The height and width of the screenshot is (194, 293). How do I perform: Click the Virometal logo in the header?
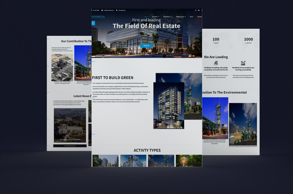coord(98,16)
